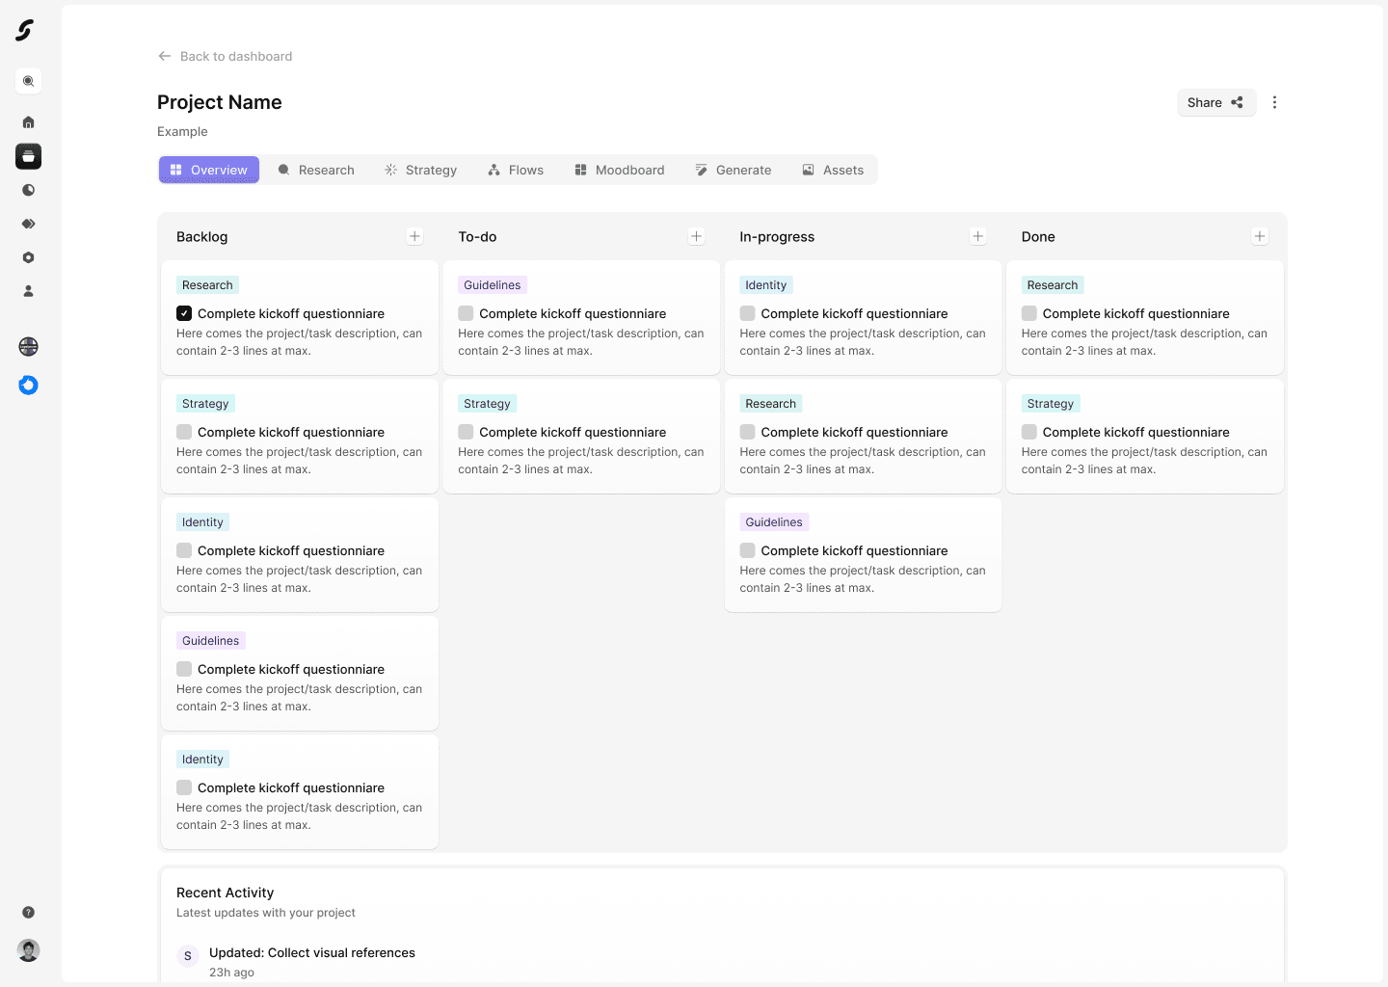Image resolution: width=1388 pixels, height=987 pixels.
Task: Switch to the Moodboard tab
Action: pyautogui.click(x=620, y=170)
